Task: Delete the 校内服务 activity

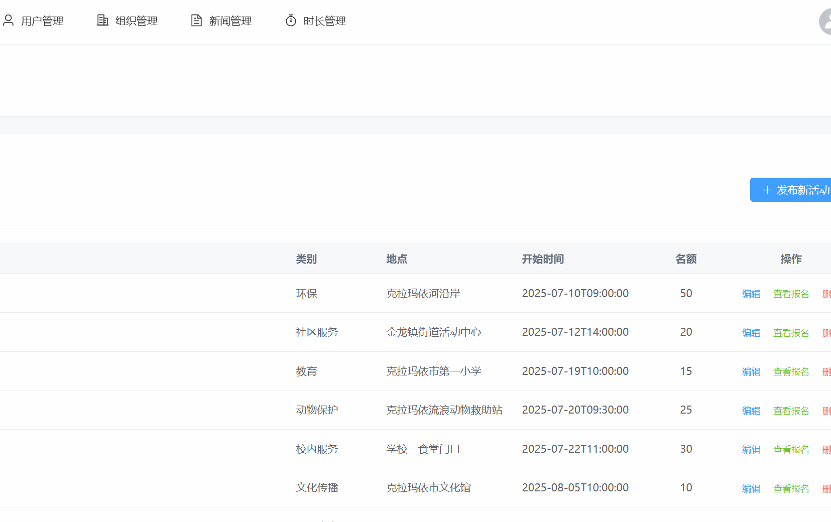Action: coord(826,449)
